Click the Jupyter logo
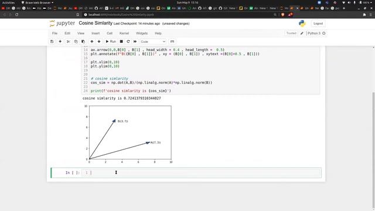375x211 pixels. click(62, 23)
